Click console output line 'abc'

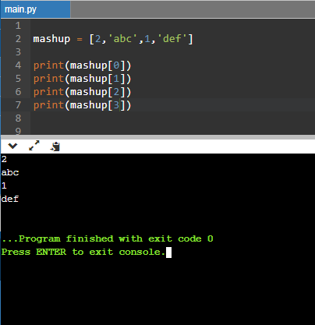10,172
